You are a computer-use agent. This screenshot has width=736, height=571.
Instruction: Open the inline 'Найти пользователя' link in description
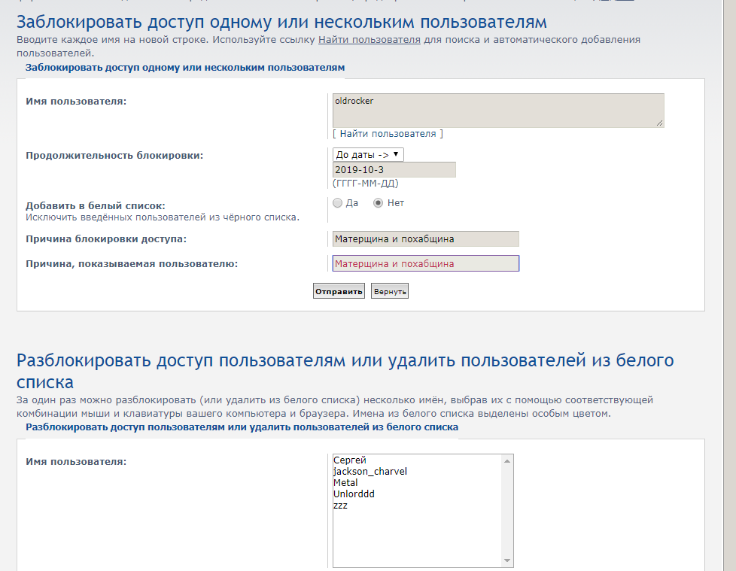[370, 40]
